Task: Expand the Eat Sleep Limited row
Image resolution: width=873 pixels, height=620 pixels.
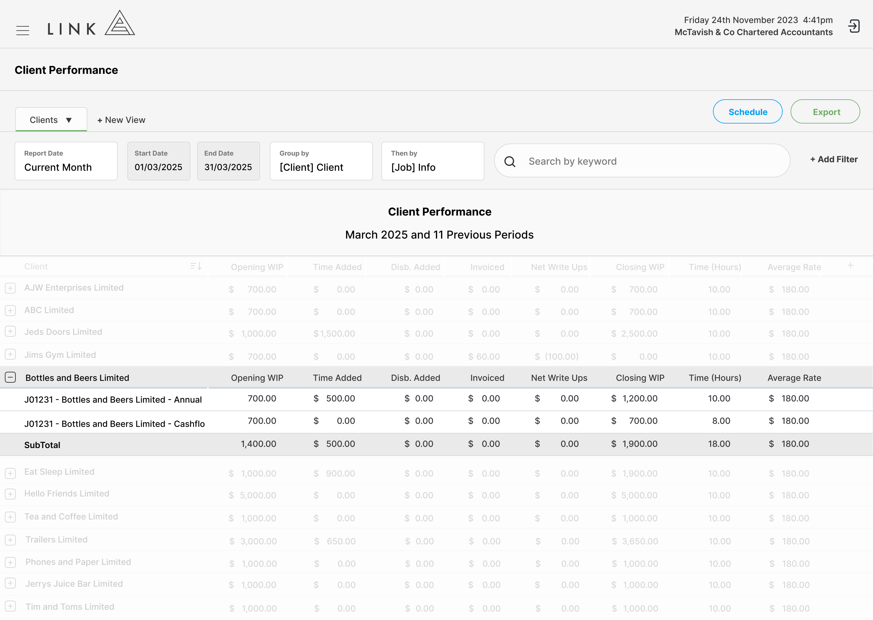Action: tap(10, 473)
